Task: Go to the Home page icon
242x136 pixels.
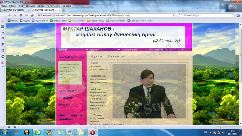Action: point(32,15)
